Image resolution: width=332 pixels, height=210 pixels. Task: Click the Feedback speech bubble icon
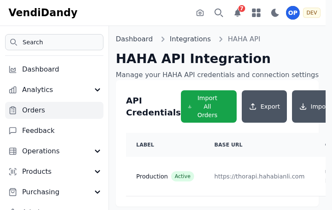click(13, 131)
